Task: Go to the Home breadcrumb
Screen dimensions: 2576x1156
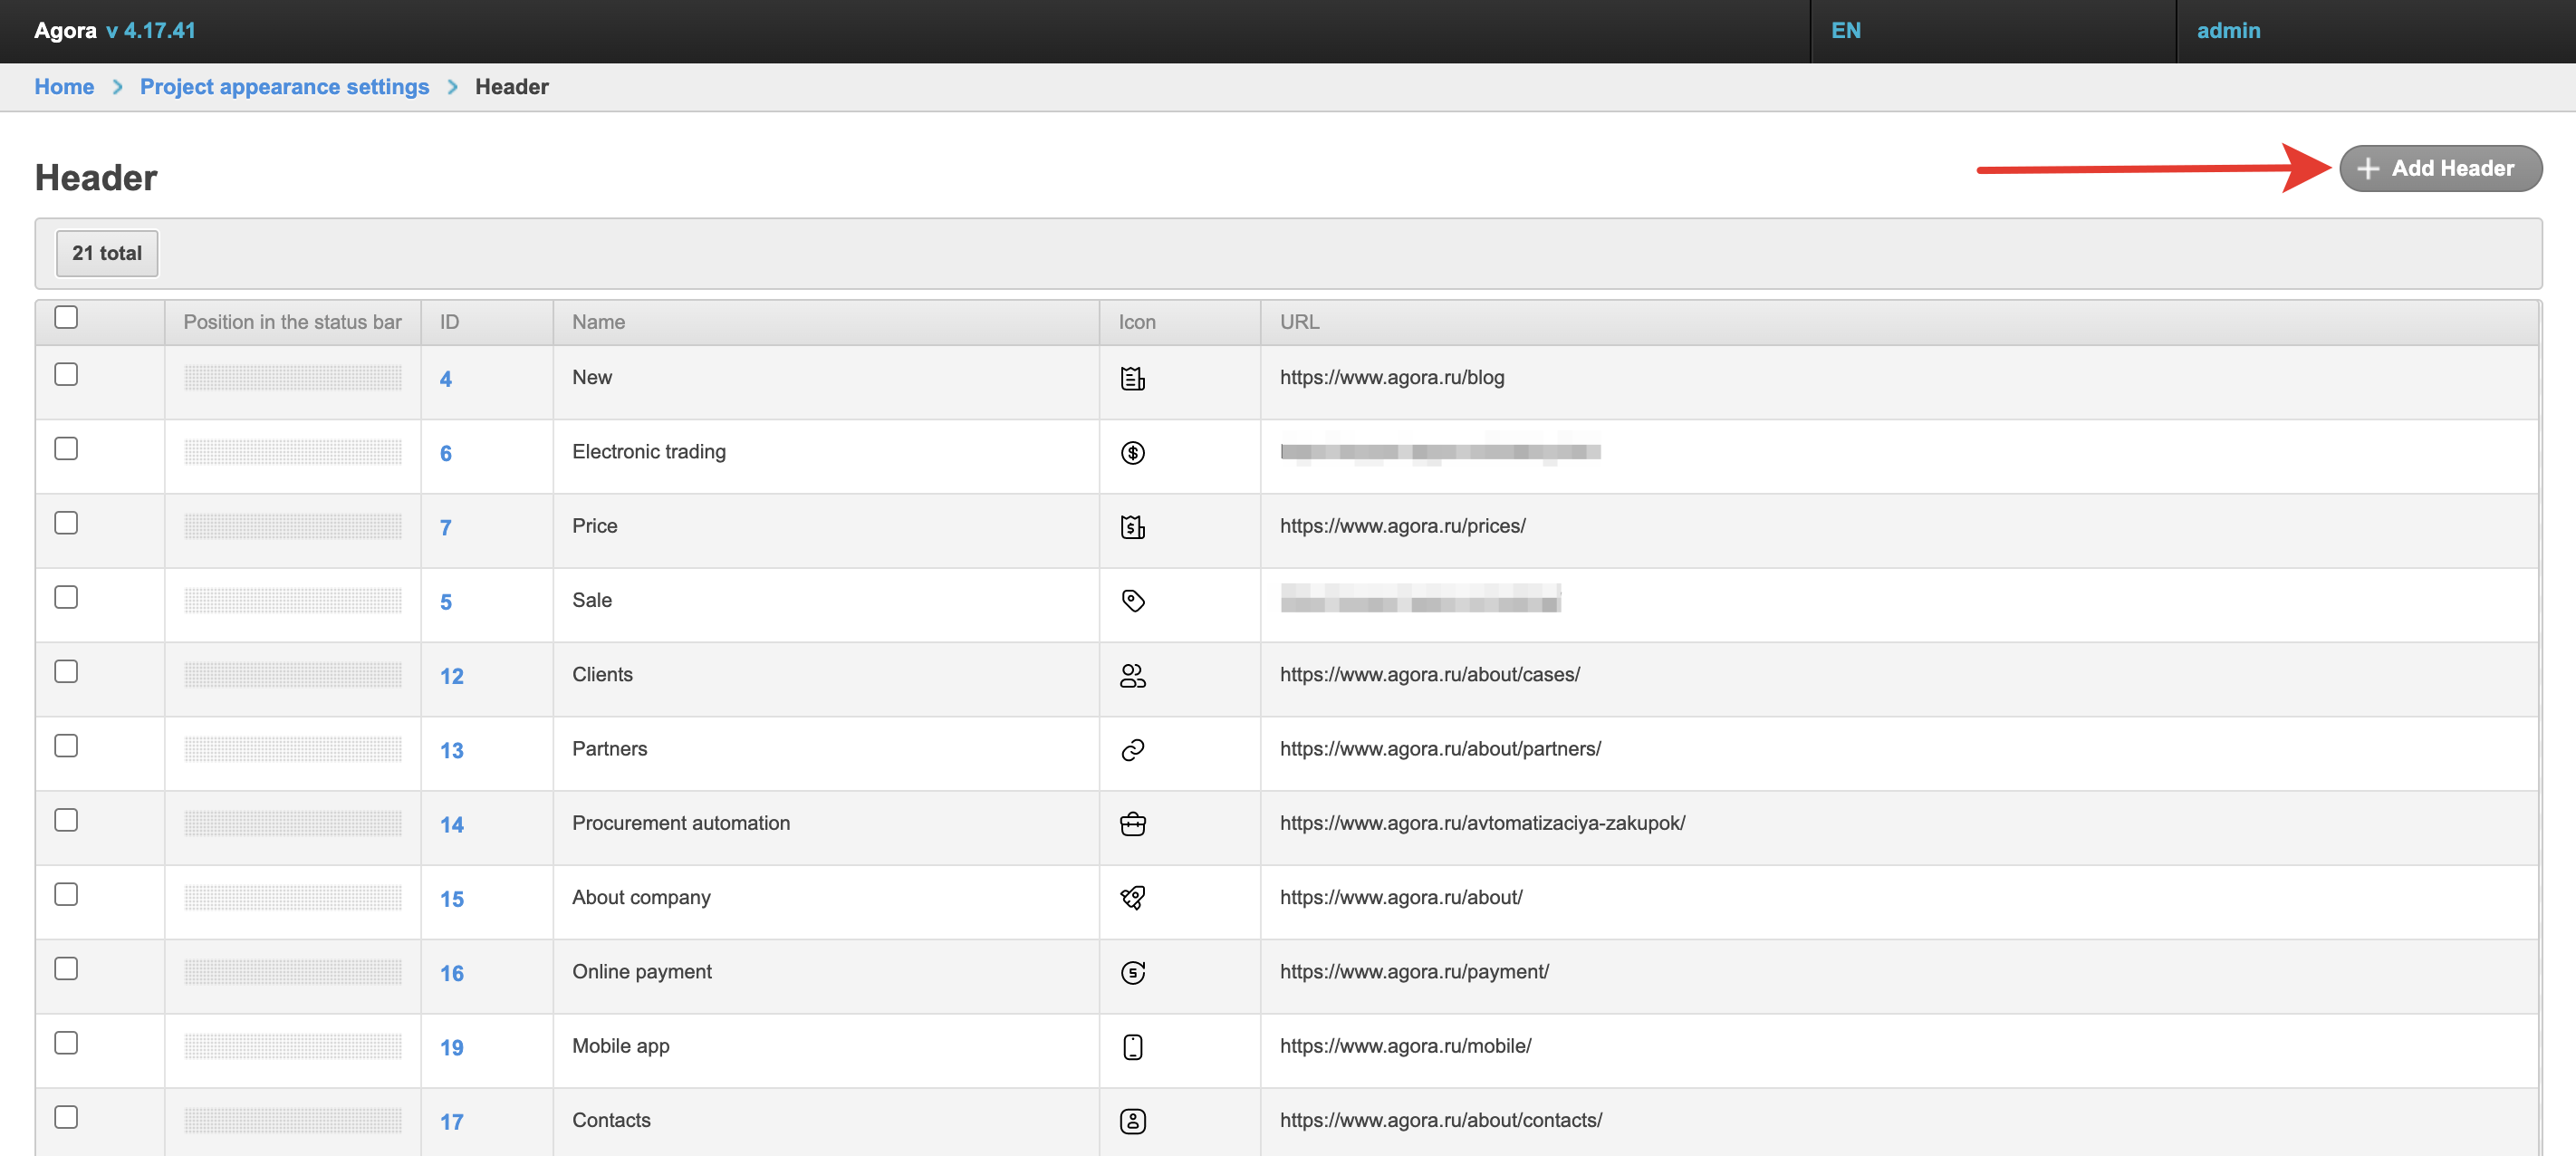Action: point(64,87)
